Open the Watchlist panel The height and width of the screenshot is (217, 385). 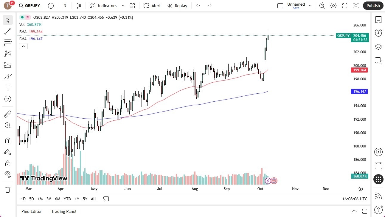(x=378, y=20)
